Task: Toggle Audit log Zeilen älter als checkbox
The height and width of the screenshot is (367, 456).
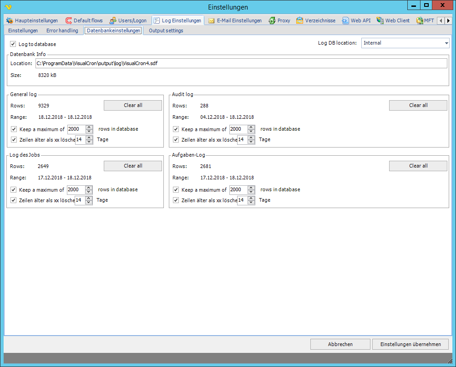Action: click(x=176, y=140)
